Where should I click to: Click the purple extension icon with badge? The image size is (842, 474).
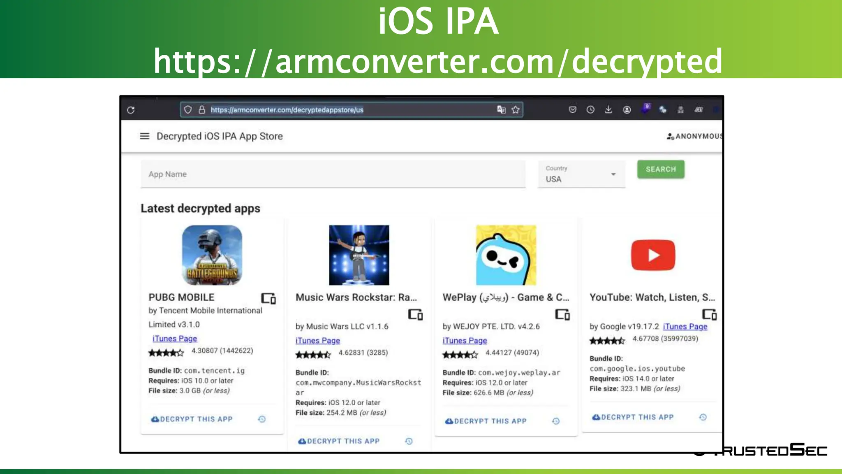(x=646, y=109)
